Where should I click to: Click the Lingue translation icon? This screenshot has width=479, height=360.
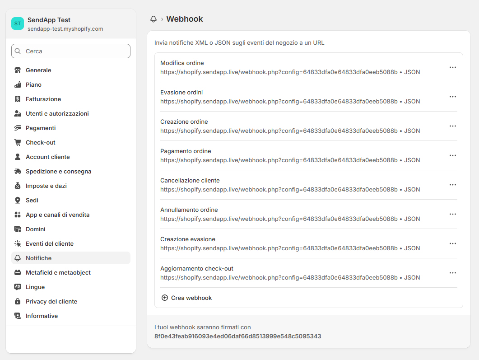[18, 287]
